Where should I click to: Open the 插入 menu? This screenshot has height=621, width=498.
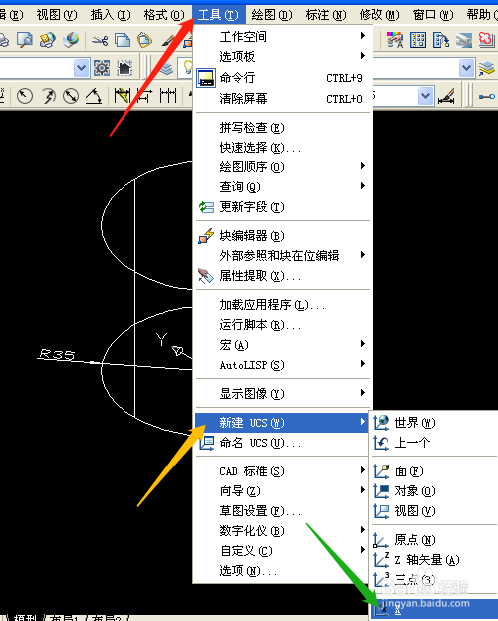[111, 15]
